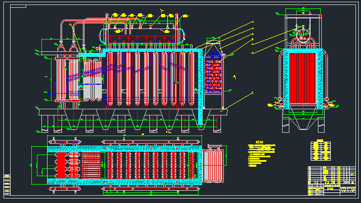Click the solid red rectangle in plan view
This screenshot has width=361, height=203.
61,165
